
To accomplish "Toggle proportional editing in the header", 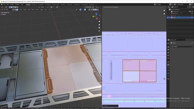I will (57, 7).
